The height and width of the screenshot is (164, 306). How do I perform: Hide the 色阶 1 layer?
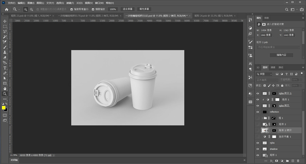click(258, 99)
